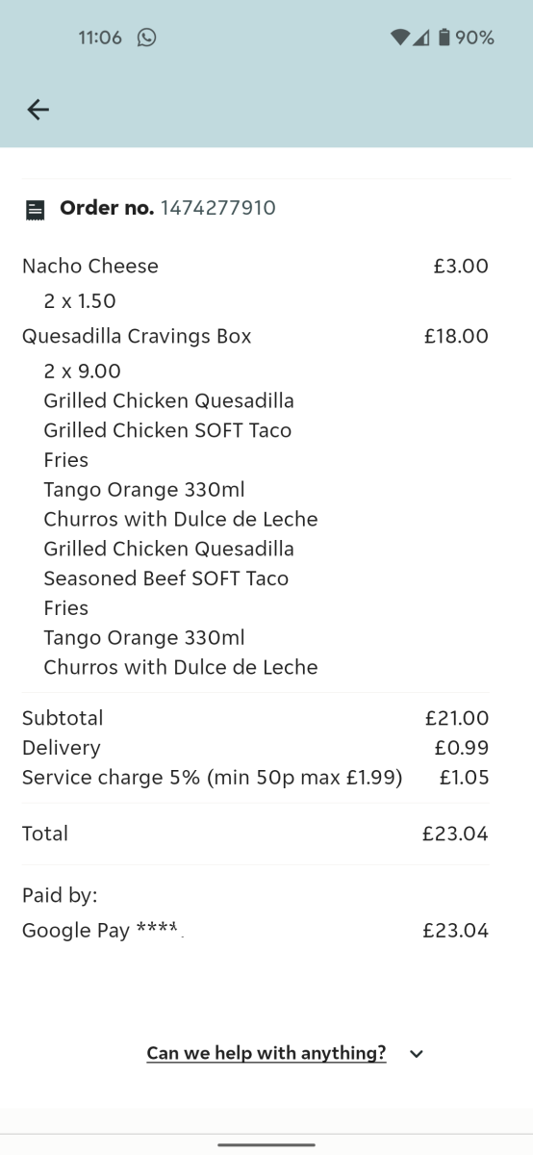
Task: Tap the battery icon at 90%
Action: pos(444,38)
